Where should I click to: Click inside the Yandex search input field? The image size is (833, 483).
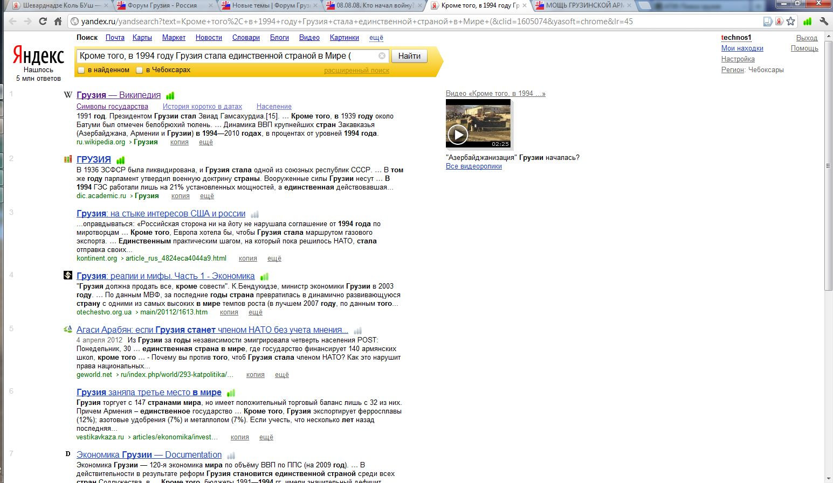pos(226,56)
